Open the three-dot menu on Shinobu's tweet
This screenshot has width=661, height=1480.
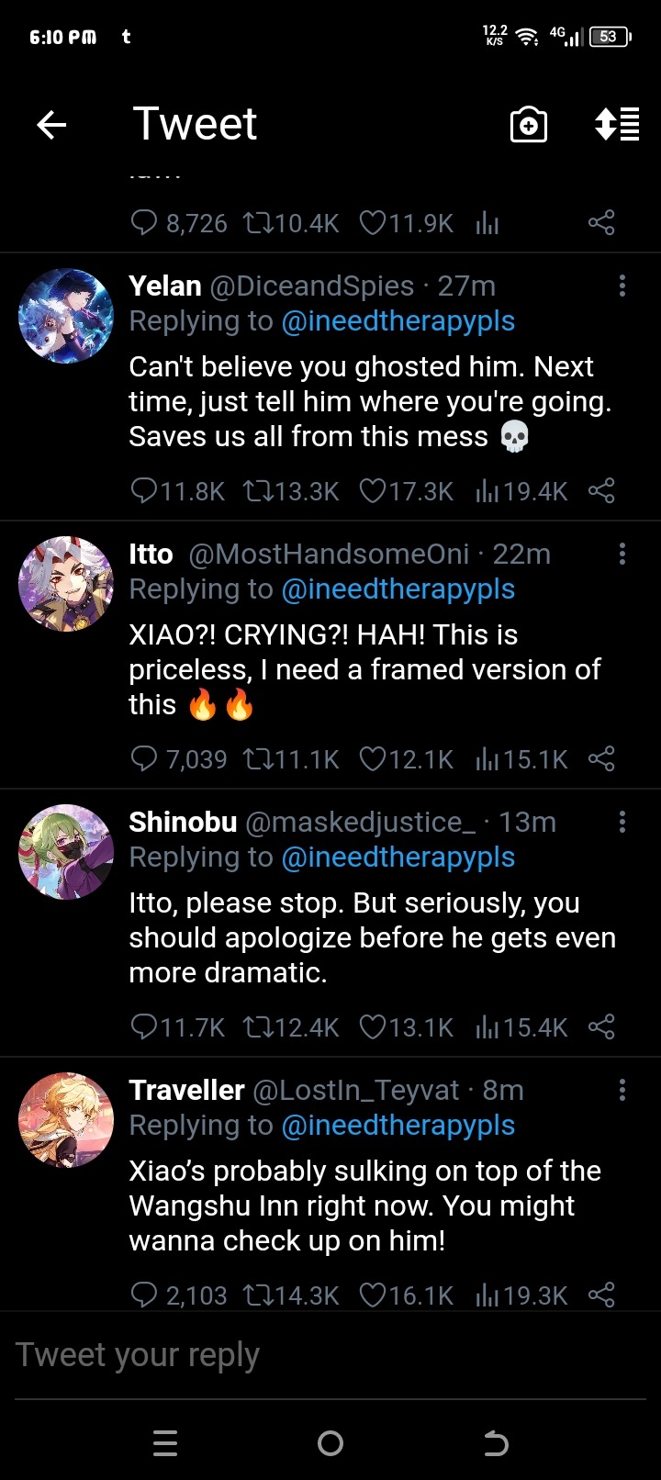point(622,823)
